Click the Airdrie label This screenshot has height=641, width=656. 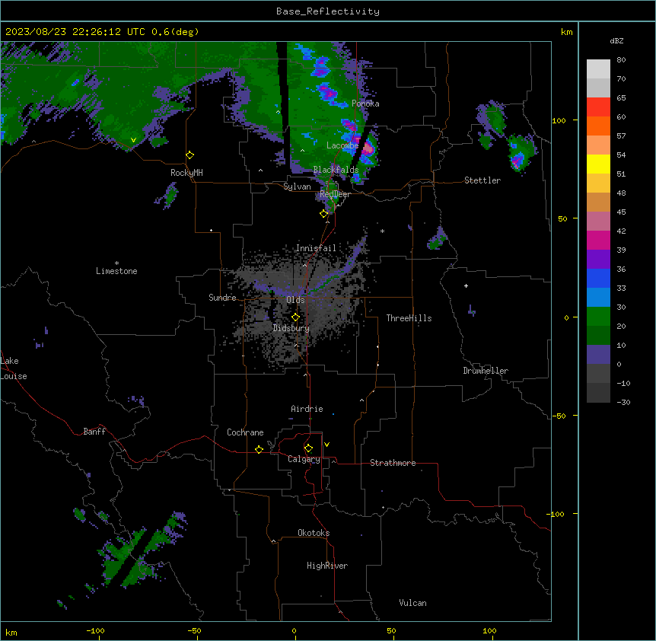tap(307, 409)
